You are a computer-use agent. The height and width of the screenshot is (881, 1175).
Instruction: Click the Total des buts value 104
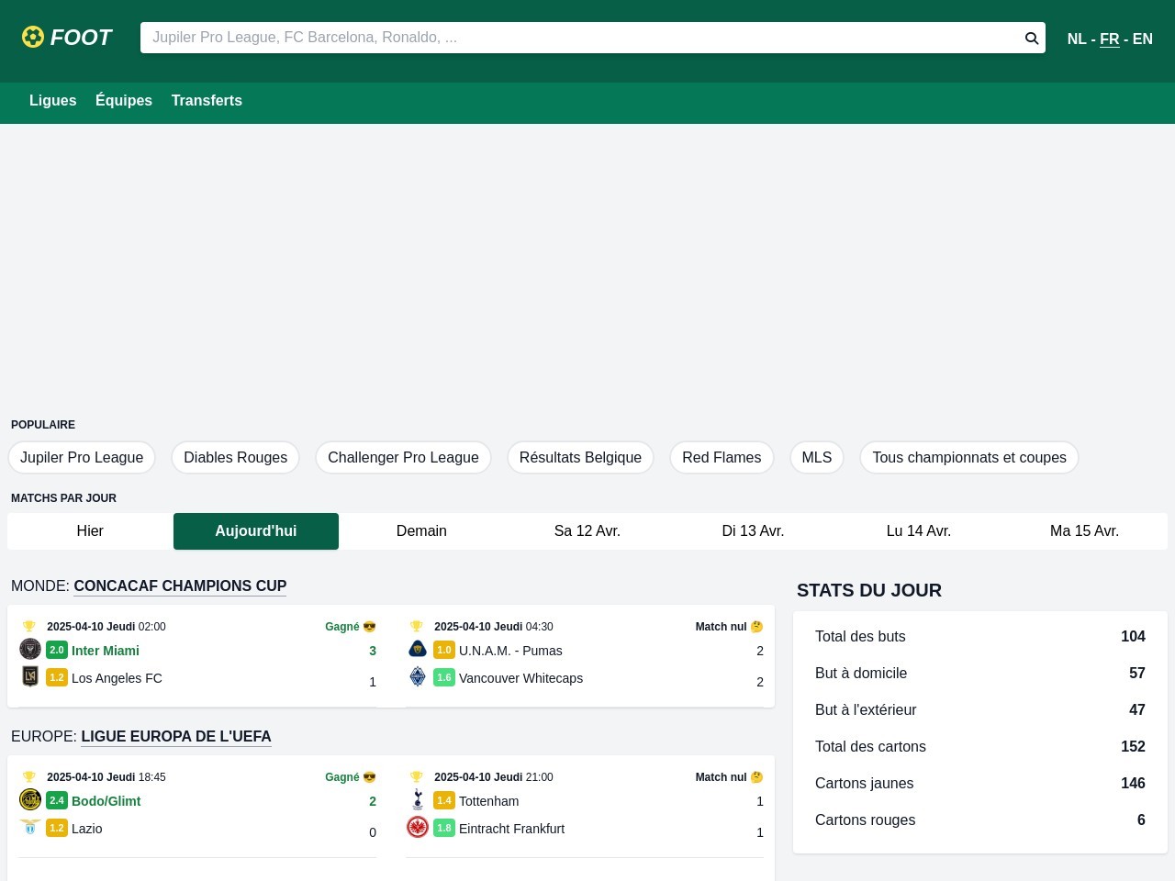[x=1133, y=636]
